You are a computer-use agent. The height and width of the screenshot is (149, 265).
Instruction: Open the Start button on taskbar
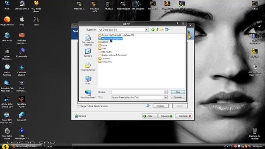pyautogui.click(x=5, y=147)
